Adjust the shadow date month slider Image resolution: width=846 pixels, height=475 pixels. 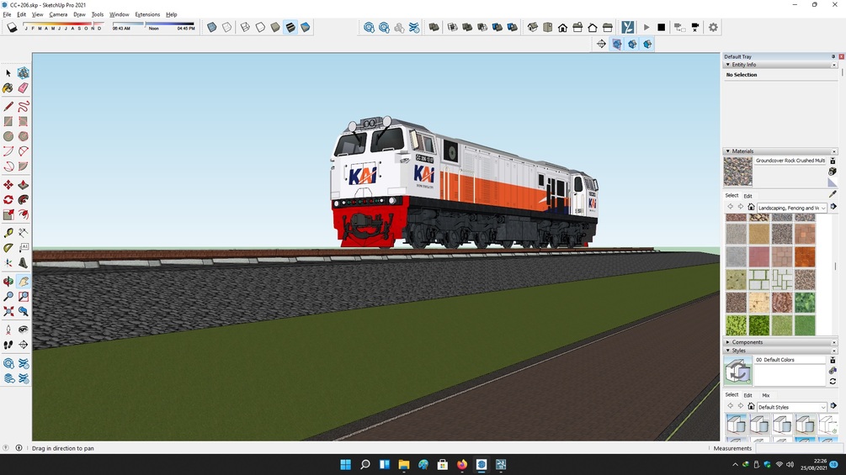64,24
